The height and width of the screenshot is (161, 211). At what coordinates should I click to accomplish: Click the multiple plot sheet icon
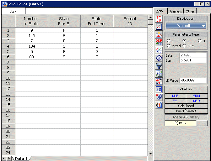(159, 50)
